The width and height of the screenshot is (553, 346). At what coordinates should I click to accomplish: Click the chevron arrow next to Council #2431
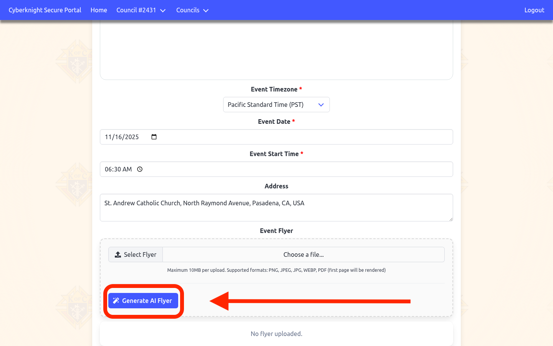[163, 11]
